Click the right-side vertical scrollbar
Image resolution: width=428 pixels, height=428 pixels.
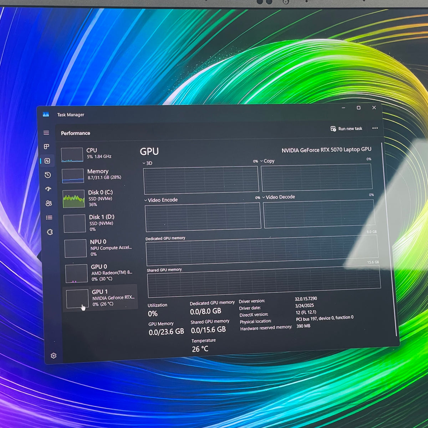[389, 239]
